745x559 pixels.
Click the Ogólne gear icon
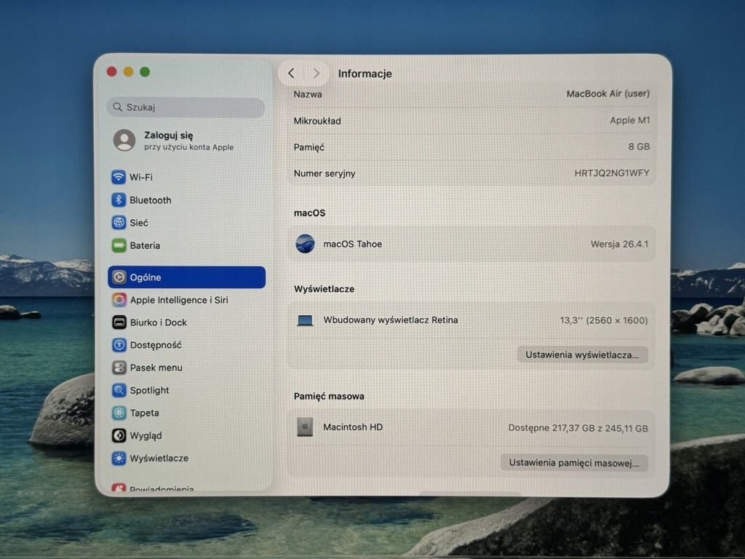[x=119, y=277]
